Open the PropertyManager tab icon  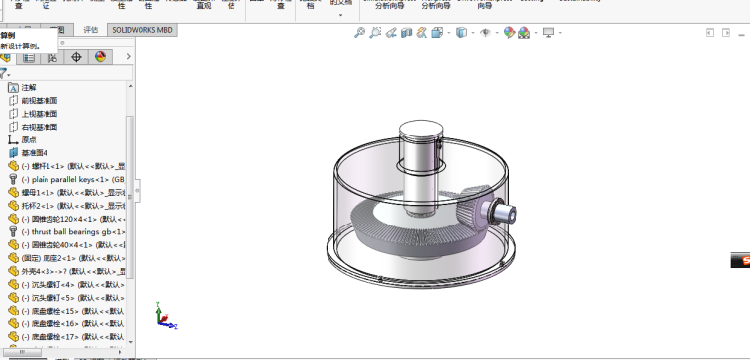pyautogui.click(x=29, y=57)
